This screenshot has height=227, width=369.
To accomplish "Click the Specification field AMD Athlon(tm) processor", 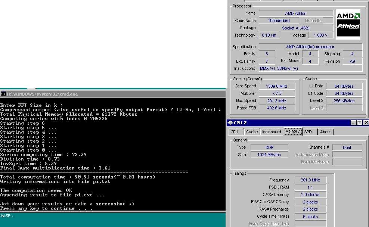I will 310,47.
